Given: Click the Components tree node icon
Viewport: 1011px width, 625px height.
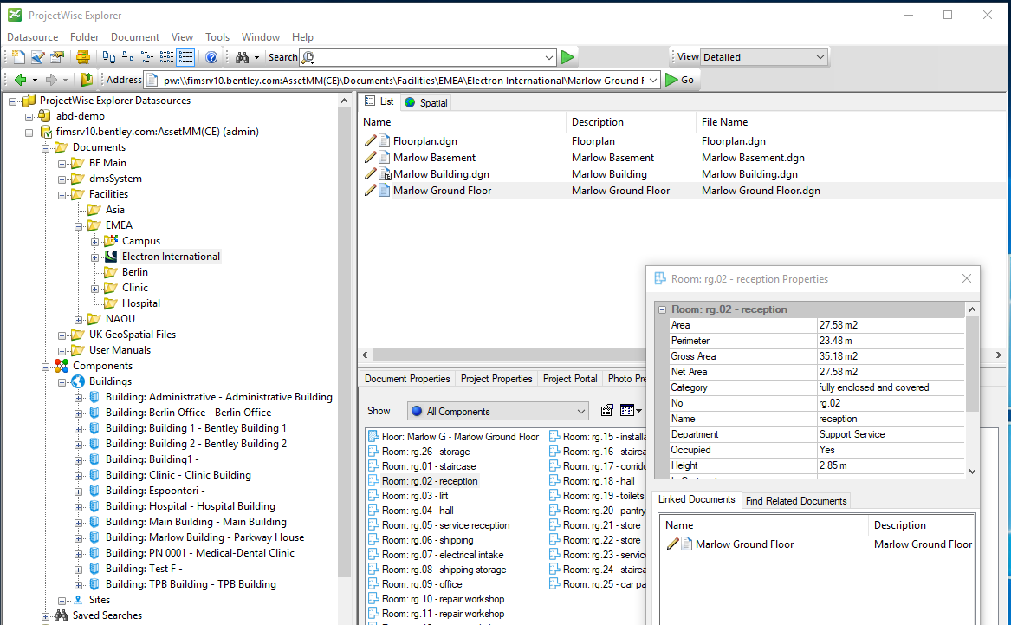Looking at the screenshot, I should coord(62,366).
